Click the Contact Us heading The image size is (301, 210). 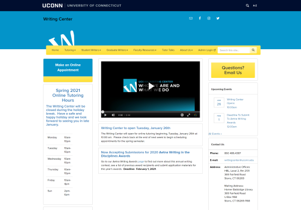[x=217, y=144]
